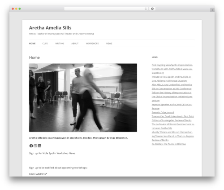The height and width of the screenshot is (190, 224).
Task: Open the LinkedIn social icon
Action: (x=39, y=146)
